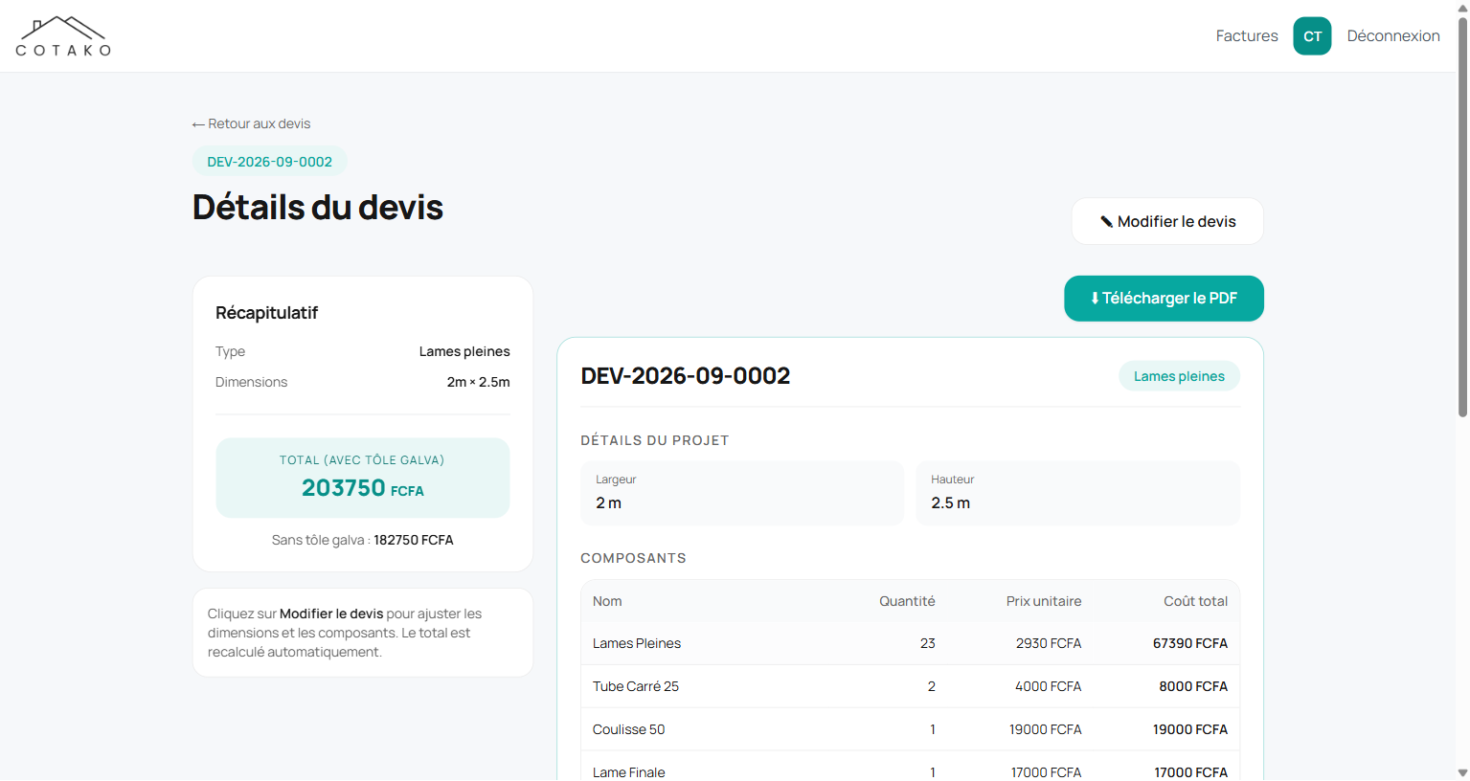Click the DEV-2026-09-0002 heading in quote card
The width and height of the screenshot is (1470, 781).
[686, 376]
